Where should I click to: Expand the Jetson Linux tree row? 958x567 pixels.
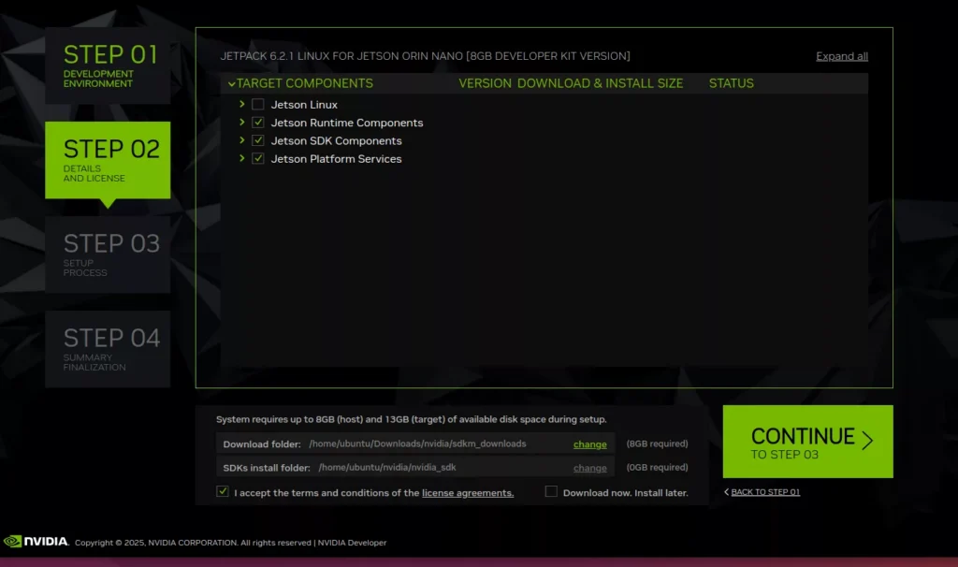(x=242, y=105)
